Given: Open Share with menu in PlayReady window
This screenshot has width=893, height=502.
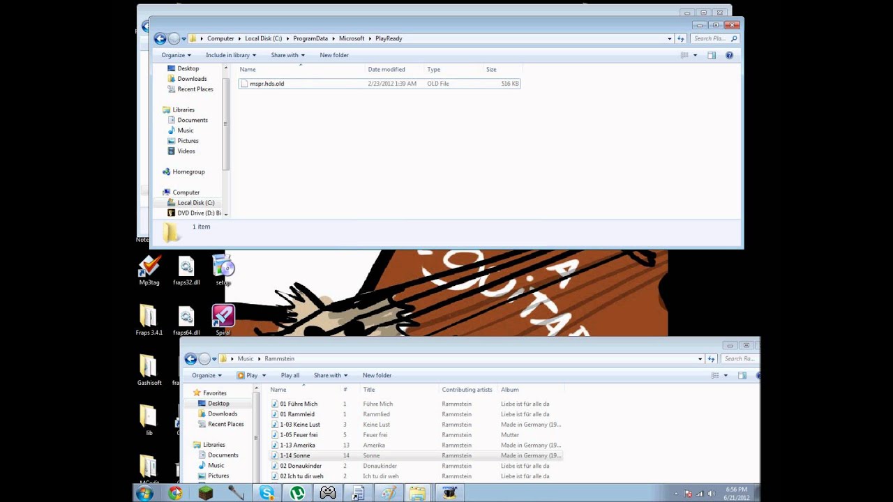Looking at the screenshot, I should point(287,55).
